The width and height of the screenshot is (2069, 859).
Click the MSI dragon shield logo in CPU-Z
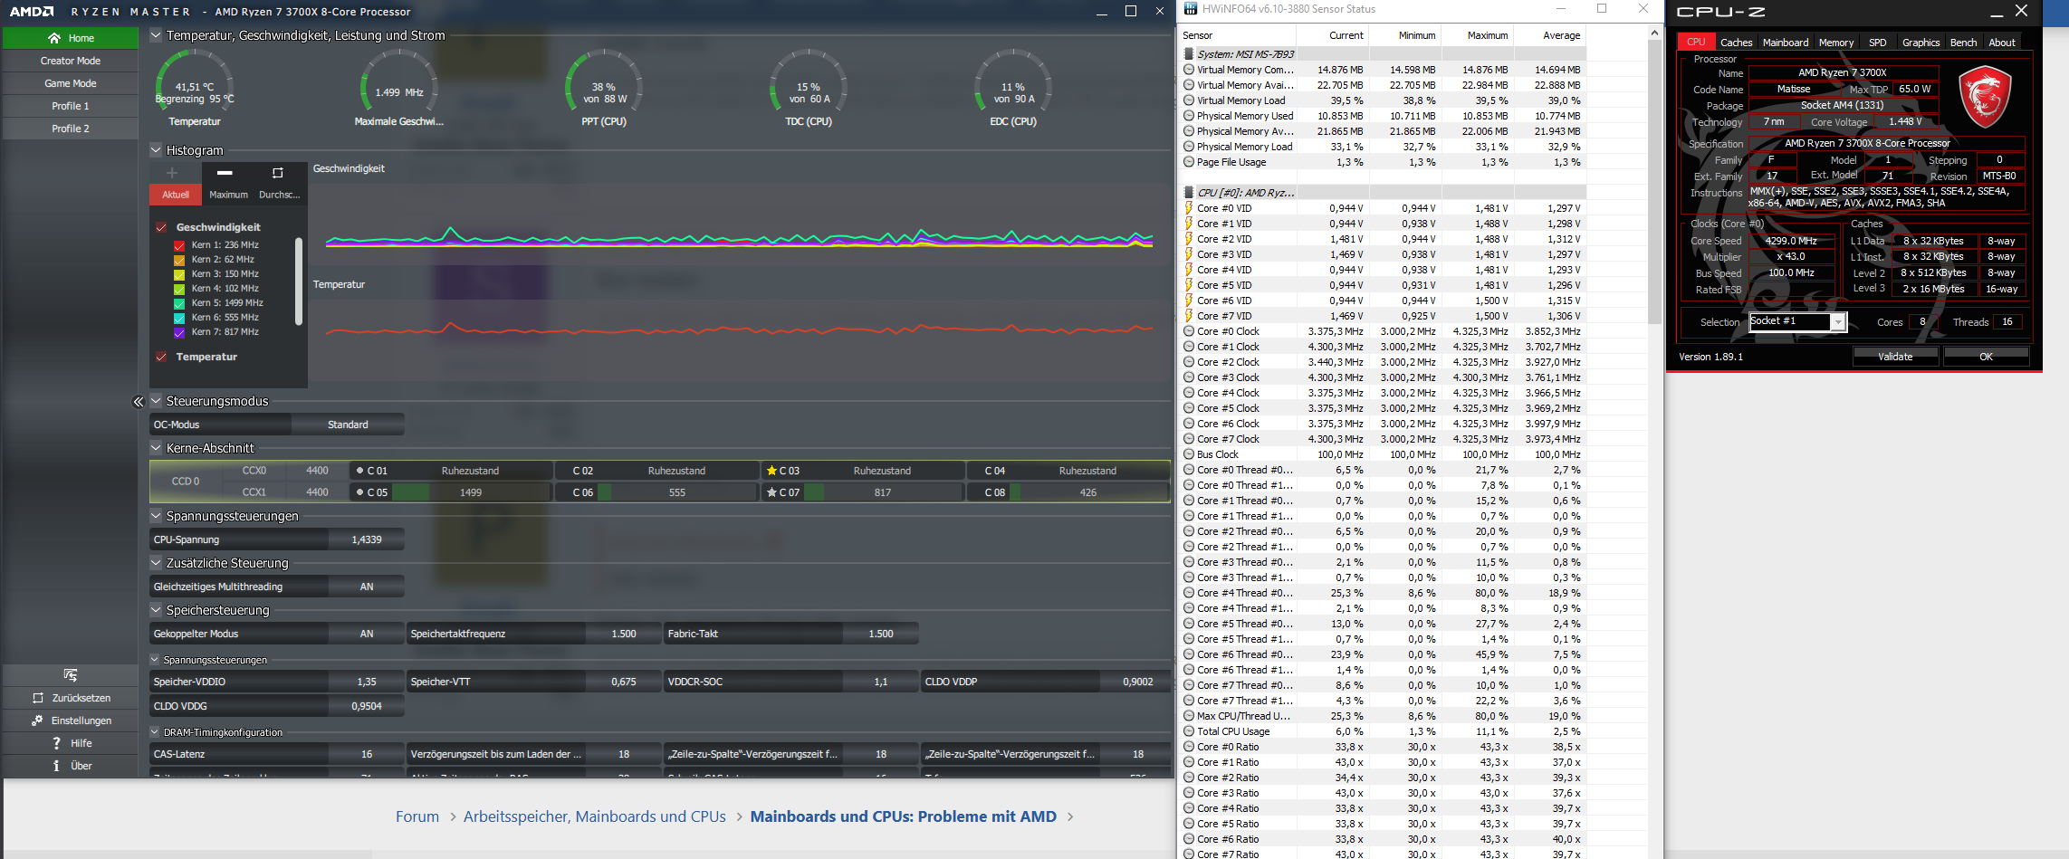coord(1985,97)
